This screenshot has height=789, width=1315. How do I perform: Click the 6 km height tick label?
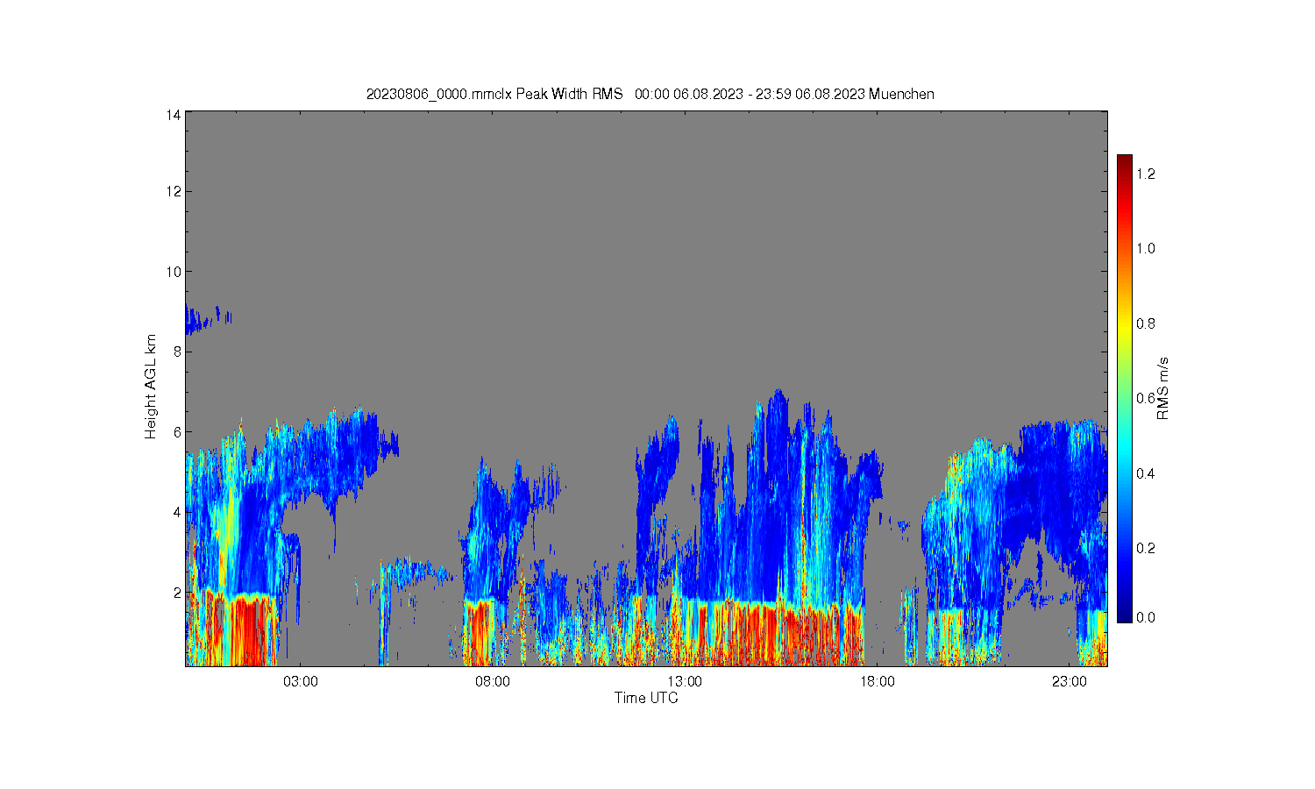(176, 432)
